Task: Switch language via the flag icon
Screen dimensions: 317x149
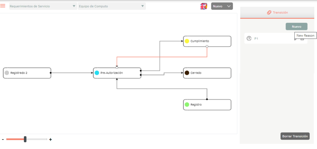Action: click(x=204, y=6)
